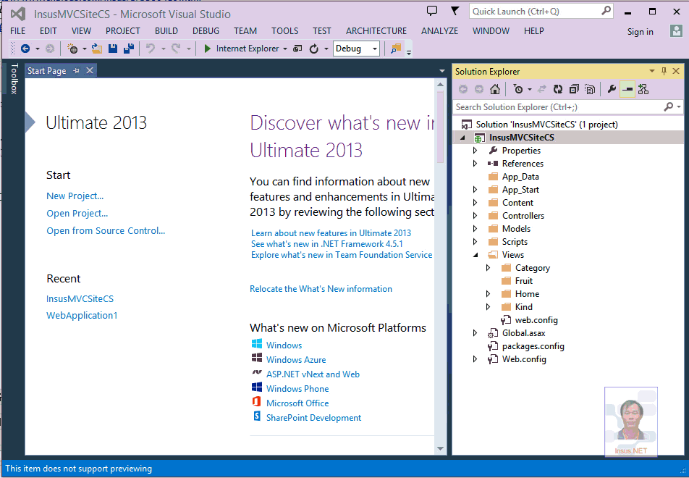Refresh the Solution Explorer tree
The height and width of the screenshot is (478, 689).
tap(557, 89)
